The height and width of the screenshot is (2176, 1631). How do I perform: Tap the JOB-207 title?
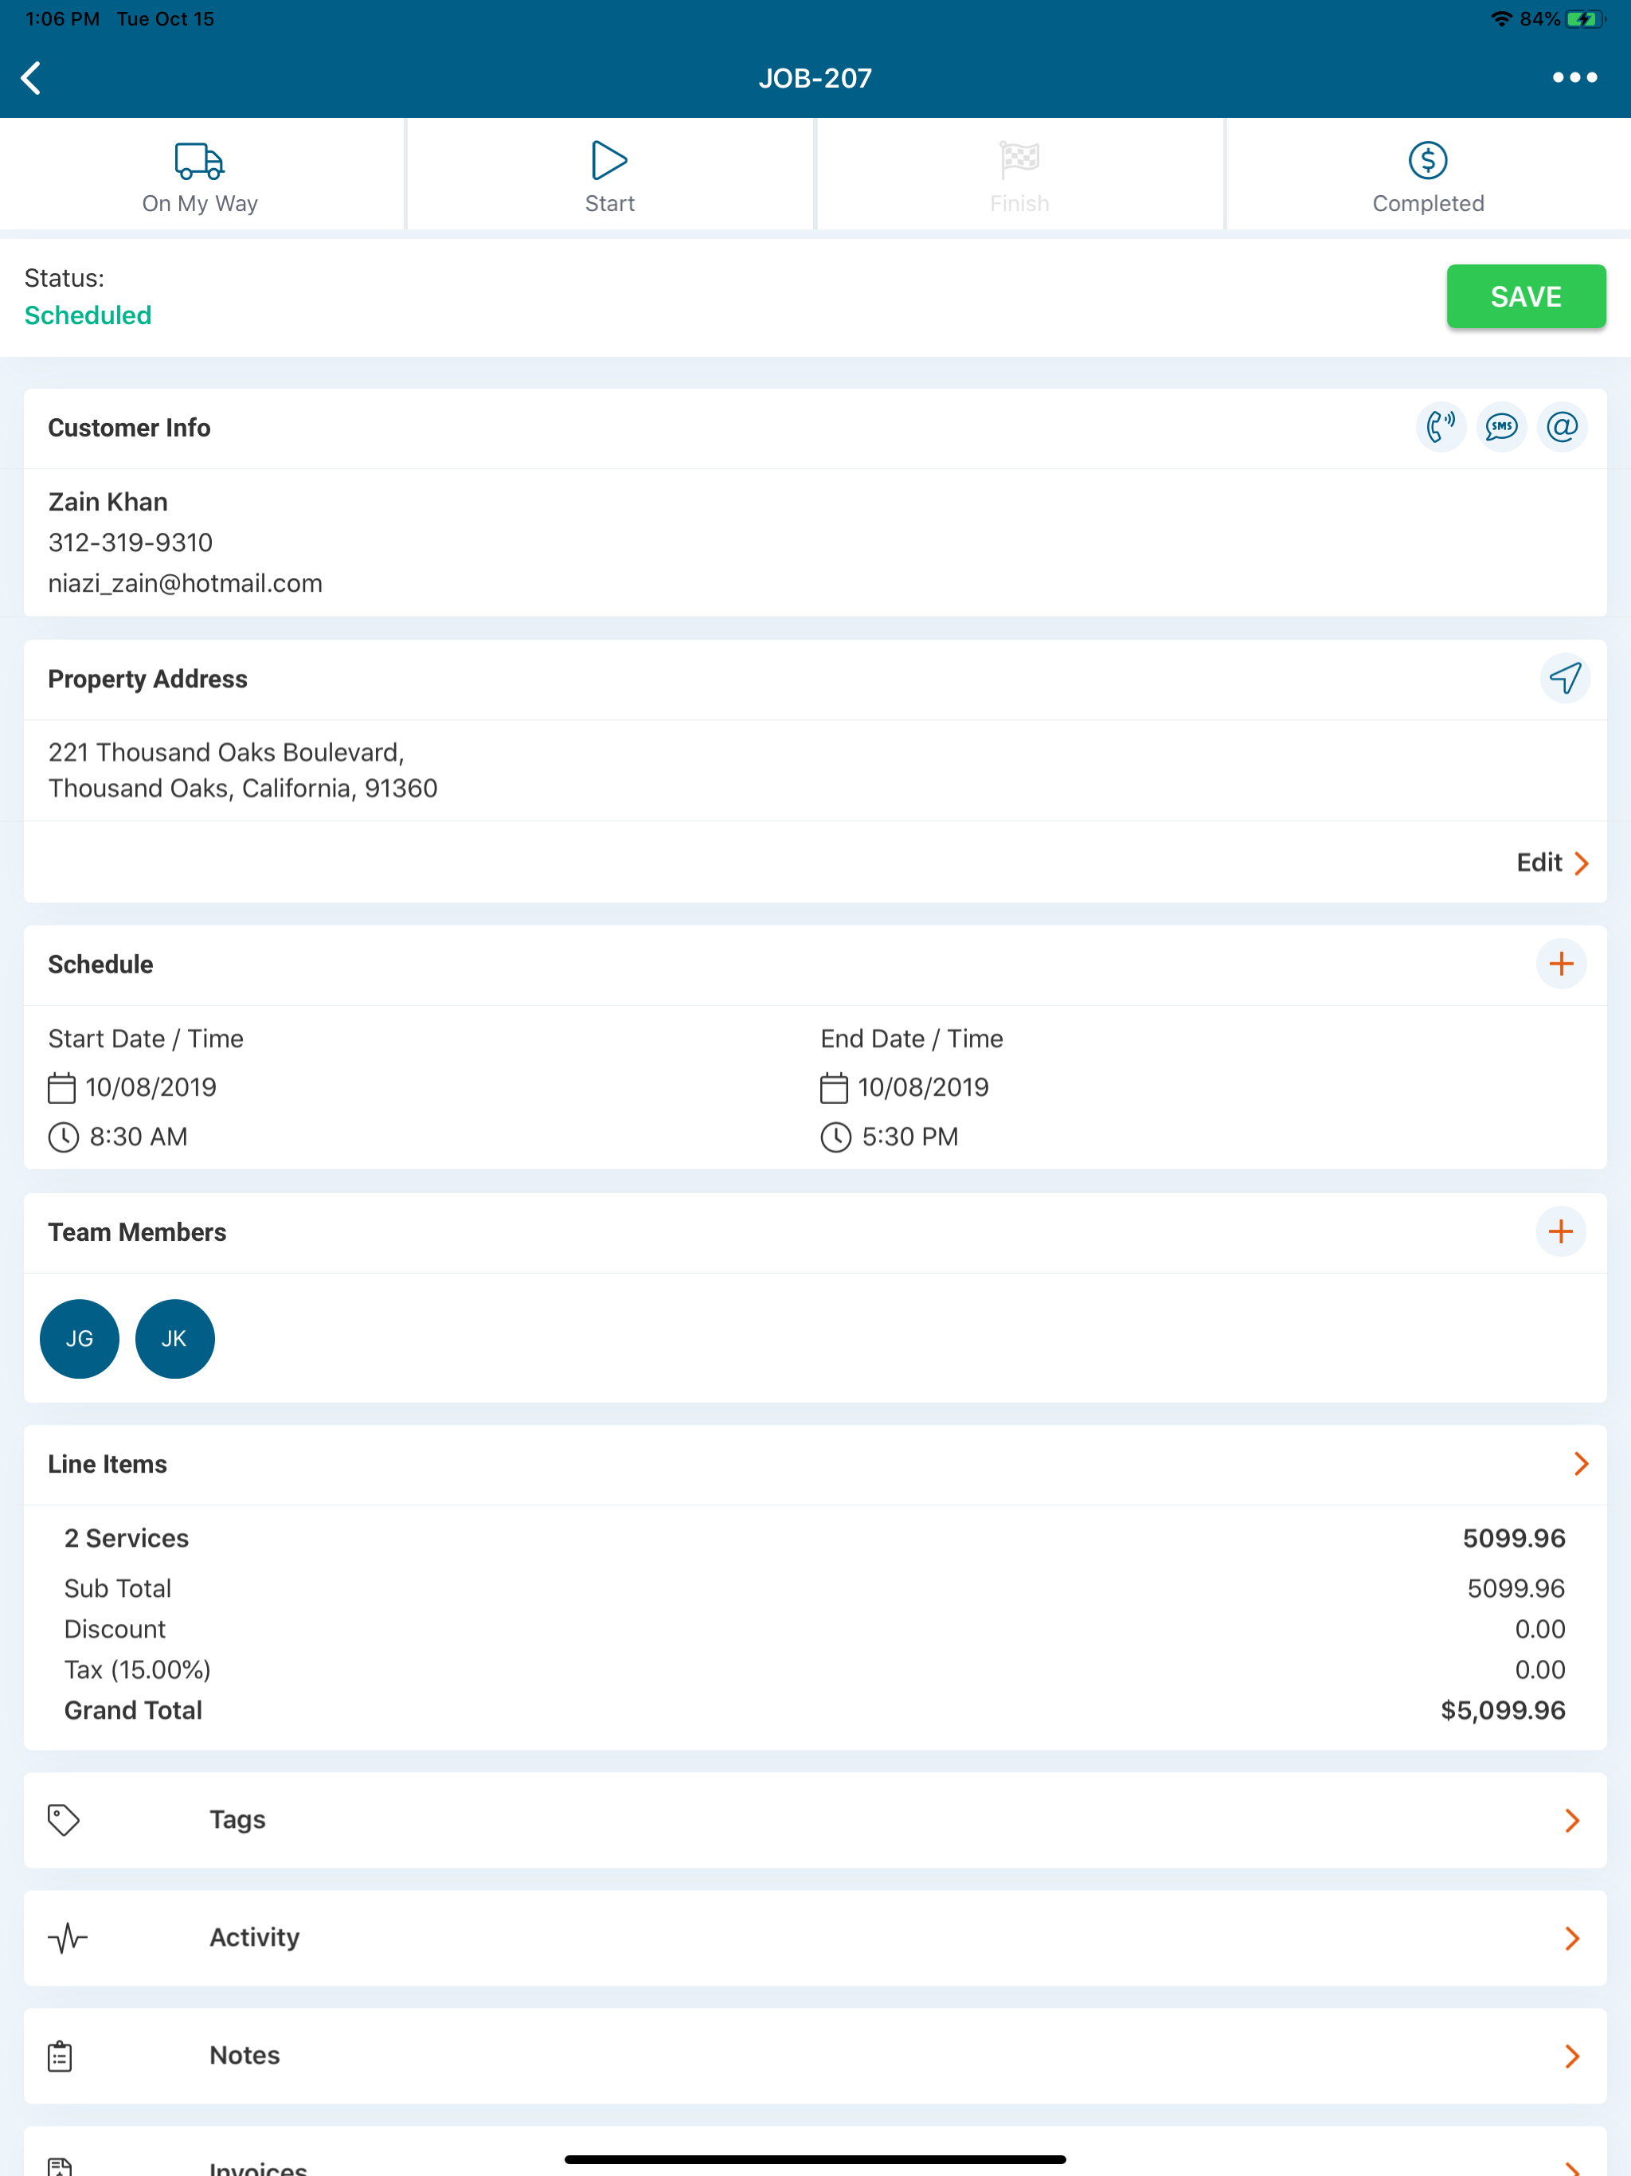(815, 78)
